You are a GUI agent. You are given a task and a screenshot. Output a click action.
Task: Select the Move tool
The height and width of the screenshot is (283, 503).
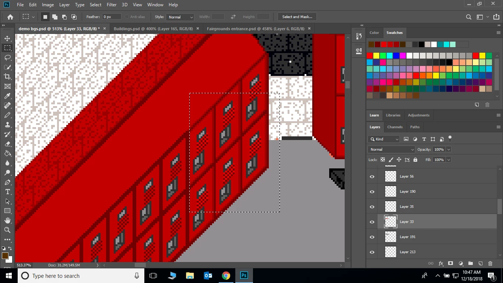point(7,38)
